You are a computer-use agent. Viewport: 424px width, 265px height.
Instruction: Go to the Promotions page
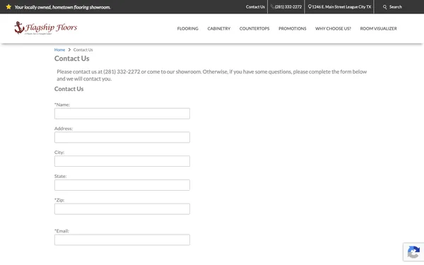[293, 28]
